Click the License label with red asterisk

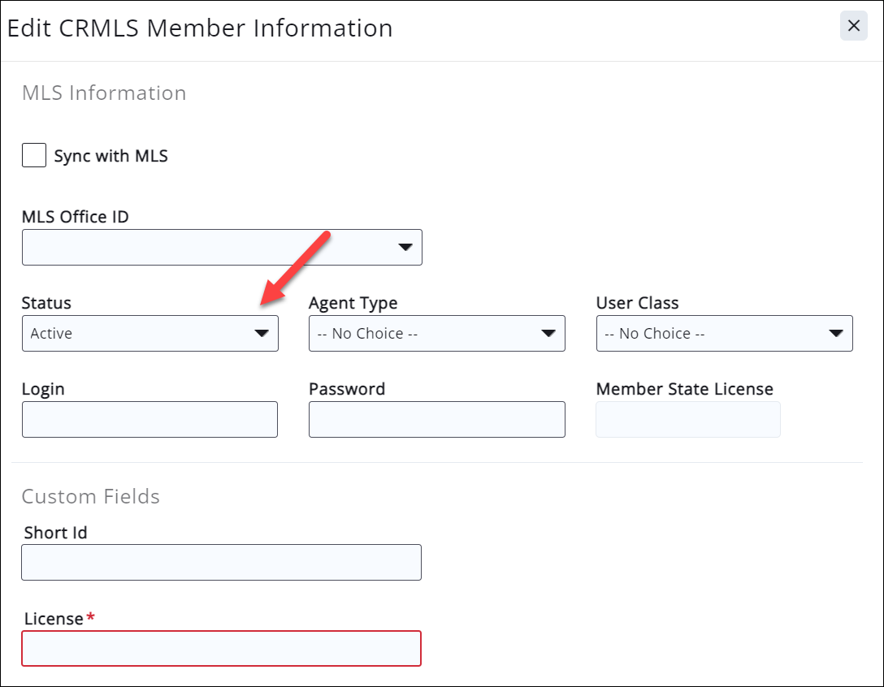click(x=54, y=619)
